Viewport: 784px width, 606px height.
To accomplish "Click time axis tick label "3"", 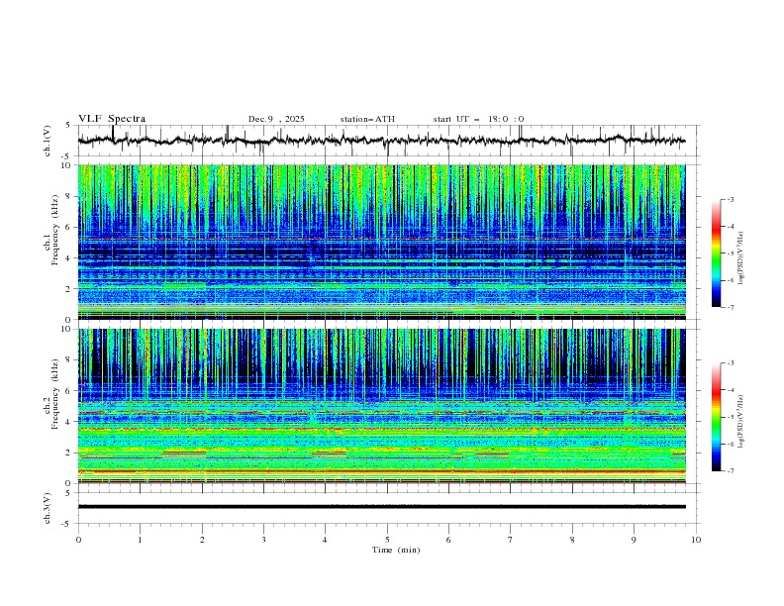I will tap(263, 540).
